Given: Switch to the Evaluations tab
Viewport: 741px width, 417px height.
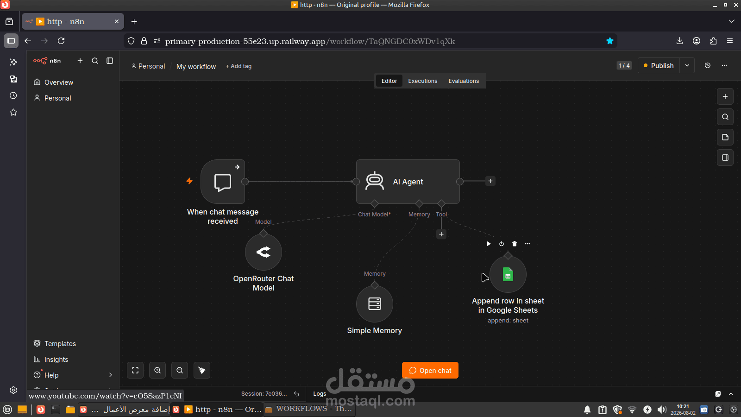Looking at the screenshot, I should (x=464, y=81).
